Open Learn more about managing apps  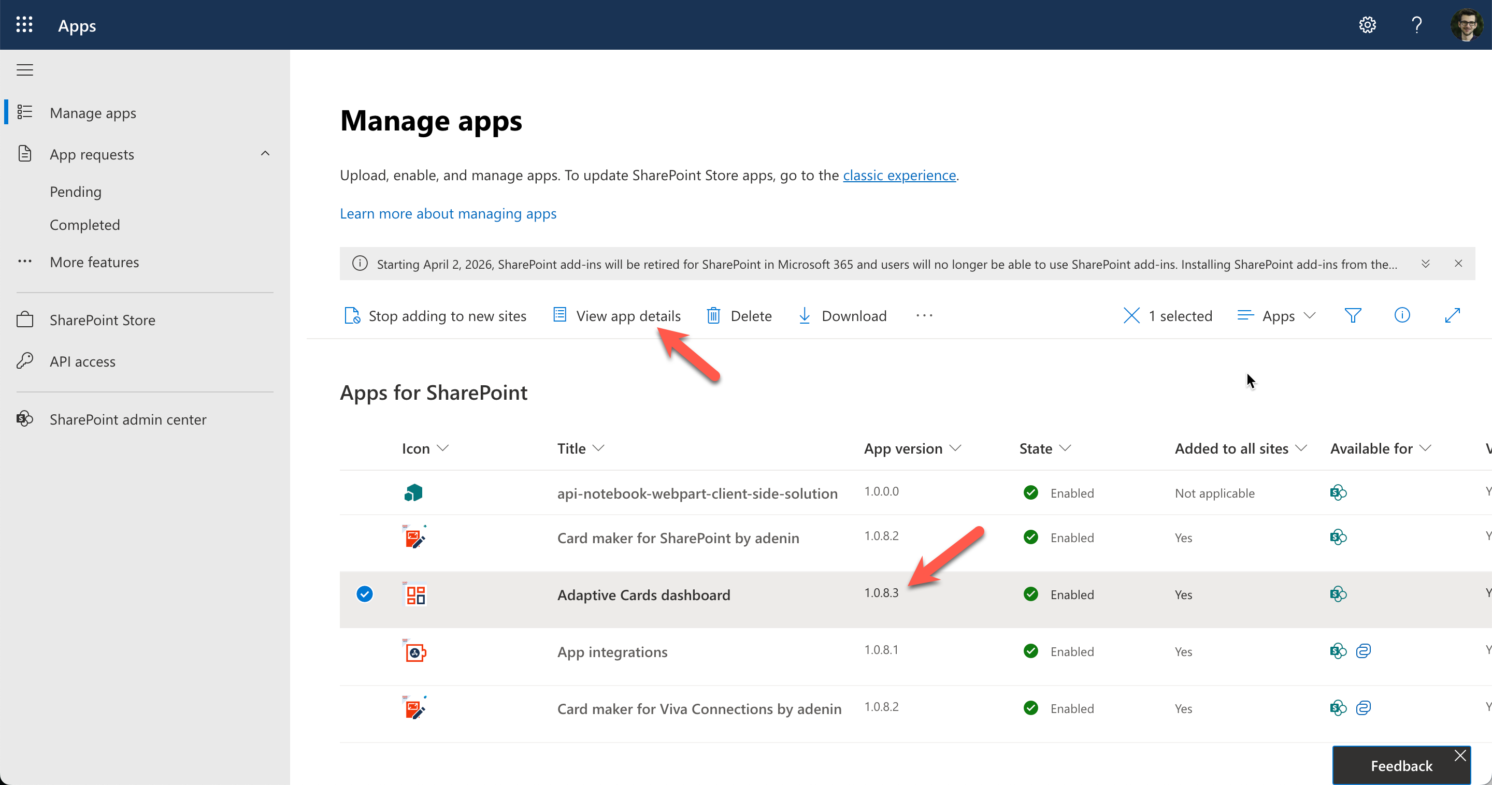[x=448, y=213]
